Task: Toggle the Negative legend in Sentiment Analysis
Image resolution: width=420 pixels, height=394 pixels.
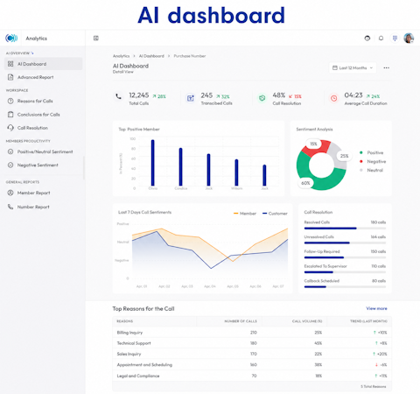Action: click(x=373, y=161)
